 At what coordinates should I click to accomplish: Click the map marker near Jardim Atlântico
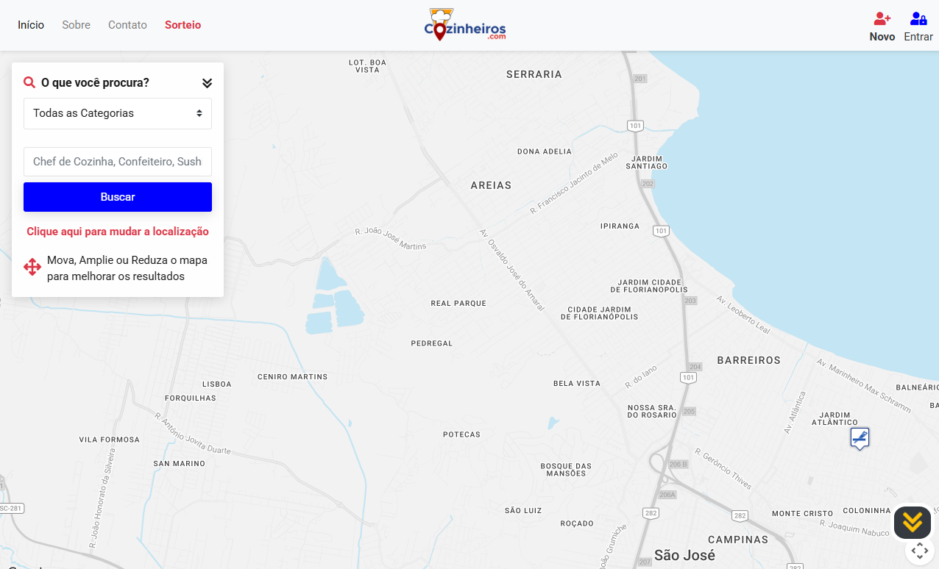[860, 439]
